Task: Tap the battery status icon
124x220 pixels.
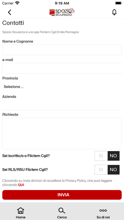Action: pos(119,3)
